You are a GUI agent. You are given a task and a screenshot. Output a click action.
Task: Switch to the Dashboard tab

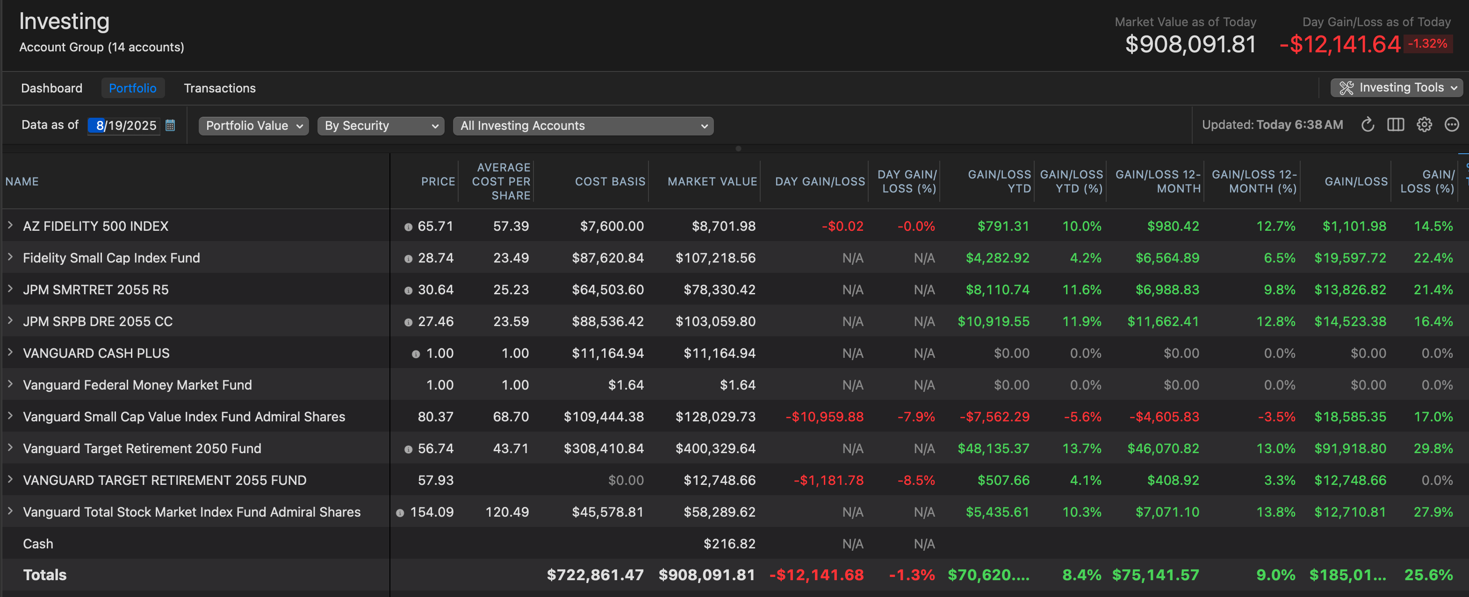[51, 88]
